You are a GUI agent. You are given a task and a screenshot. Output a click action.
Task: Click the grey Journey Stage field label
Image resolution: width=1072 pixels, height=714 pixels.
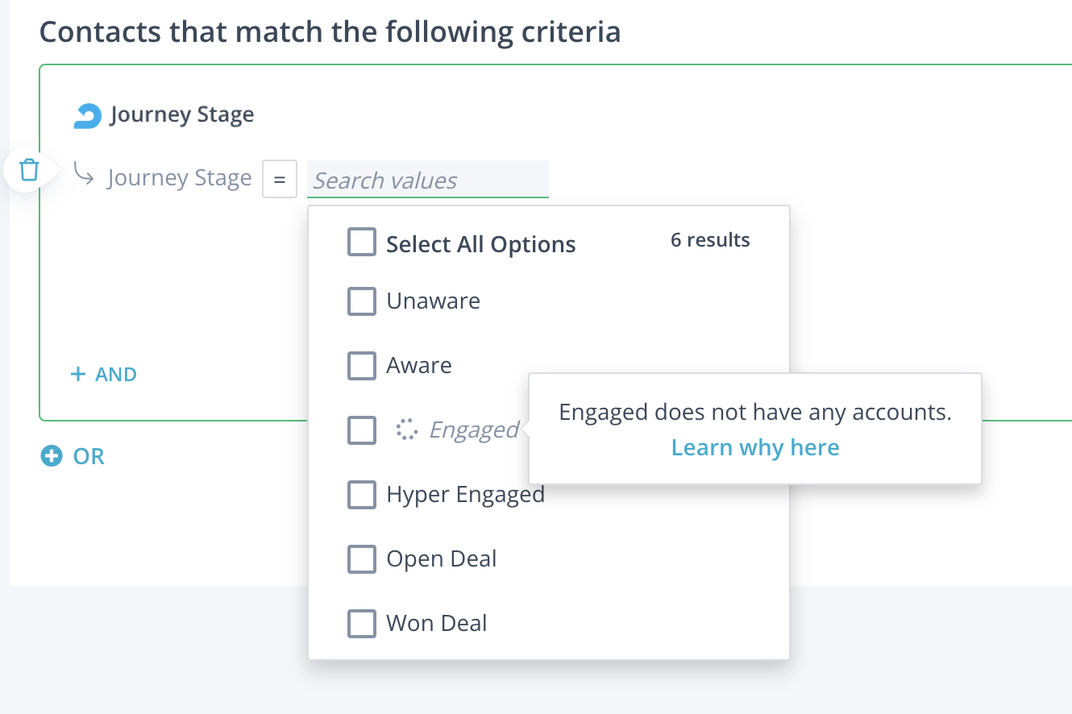click(179, 177)
